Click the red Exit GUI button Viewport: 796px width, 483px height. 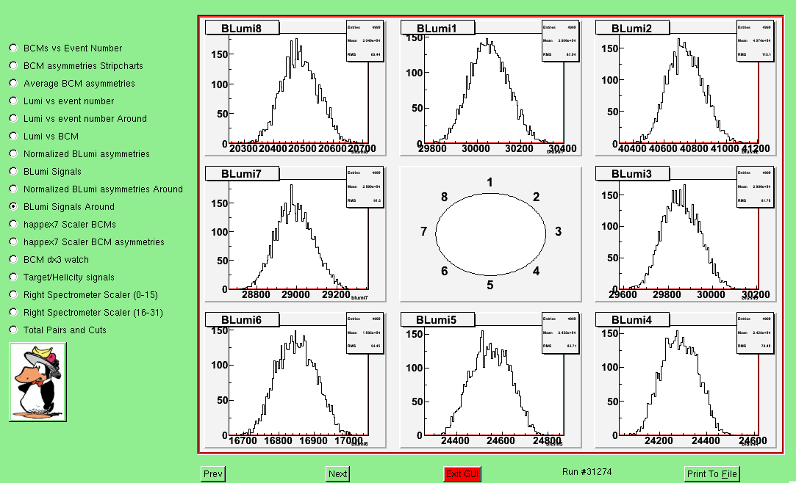462,474
